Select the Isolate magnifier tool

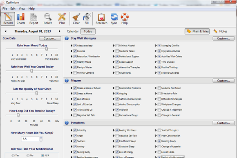pos(48,19)
